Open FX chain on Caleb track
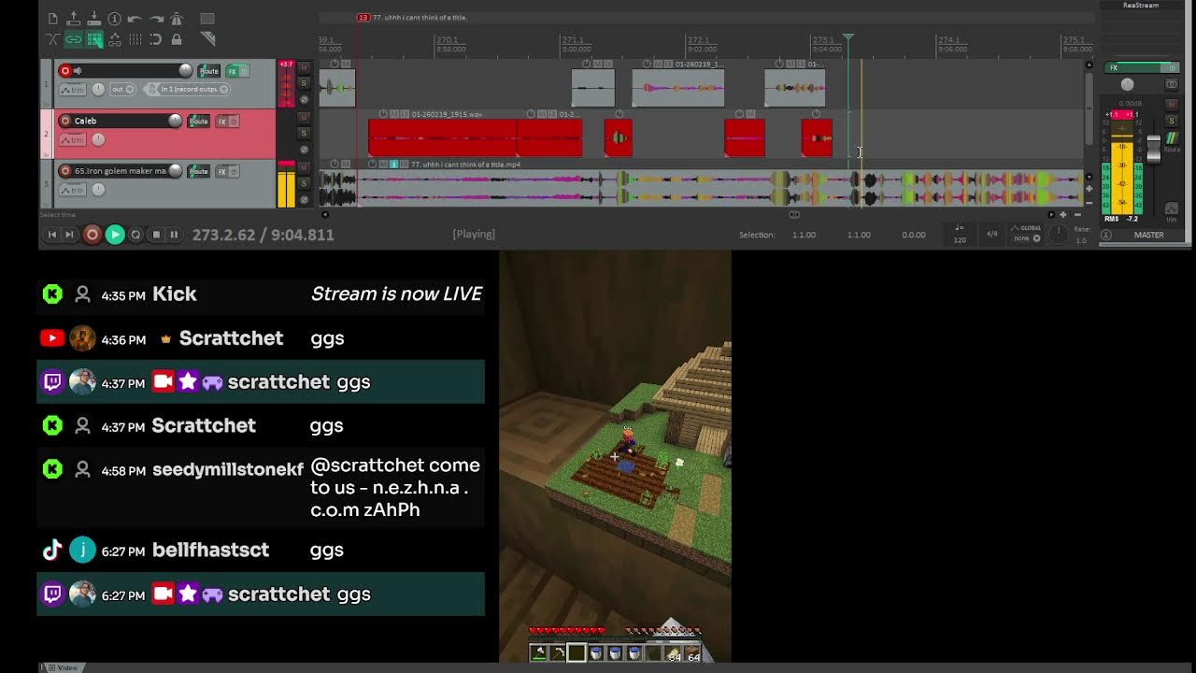Image resolution: width=1196 pixels, height=673 pixels. (x=222, y=121)
